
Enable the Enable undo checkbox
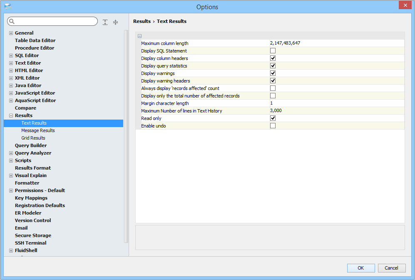click(273, 126)
